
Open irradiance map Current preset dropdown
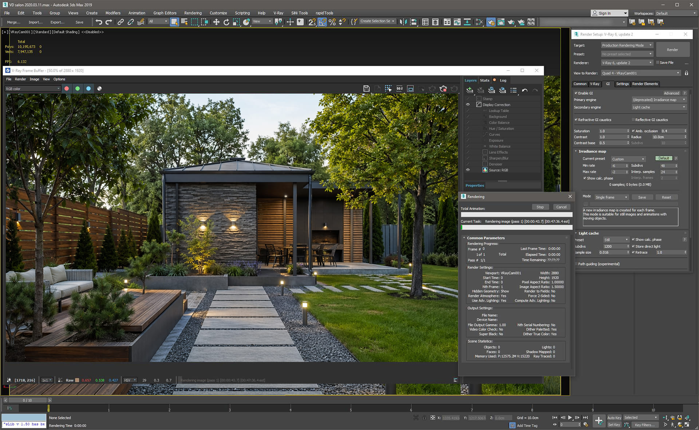point(628,159)
